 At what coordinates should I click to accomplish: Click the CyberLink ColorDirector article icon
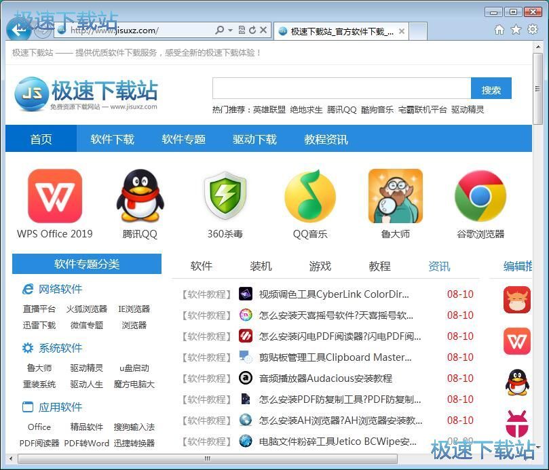(x=246, y=294)
